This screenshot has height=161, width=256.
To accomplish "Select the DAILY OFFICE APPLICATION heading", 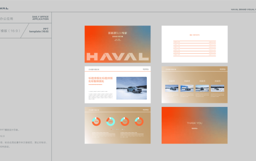I will point(40,18).
